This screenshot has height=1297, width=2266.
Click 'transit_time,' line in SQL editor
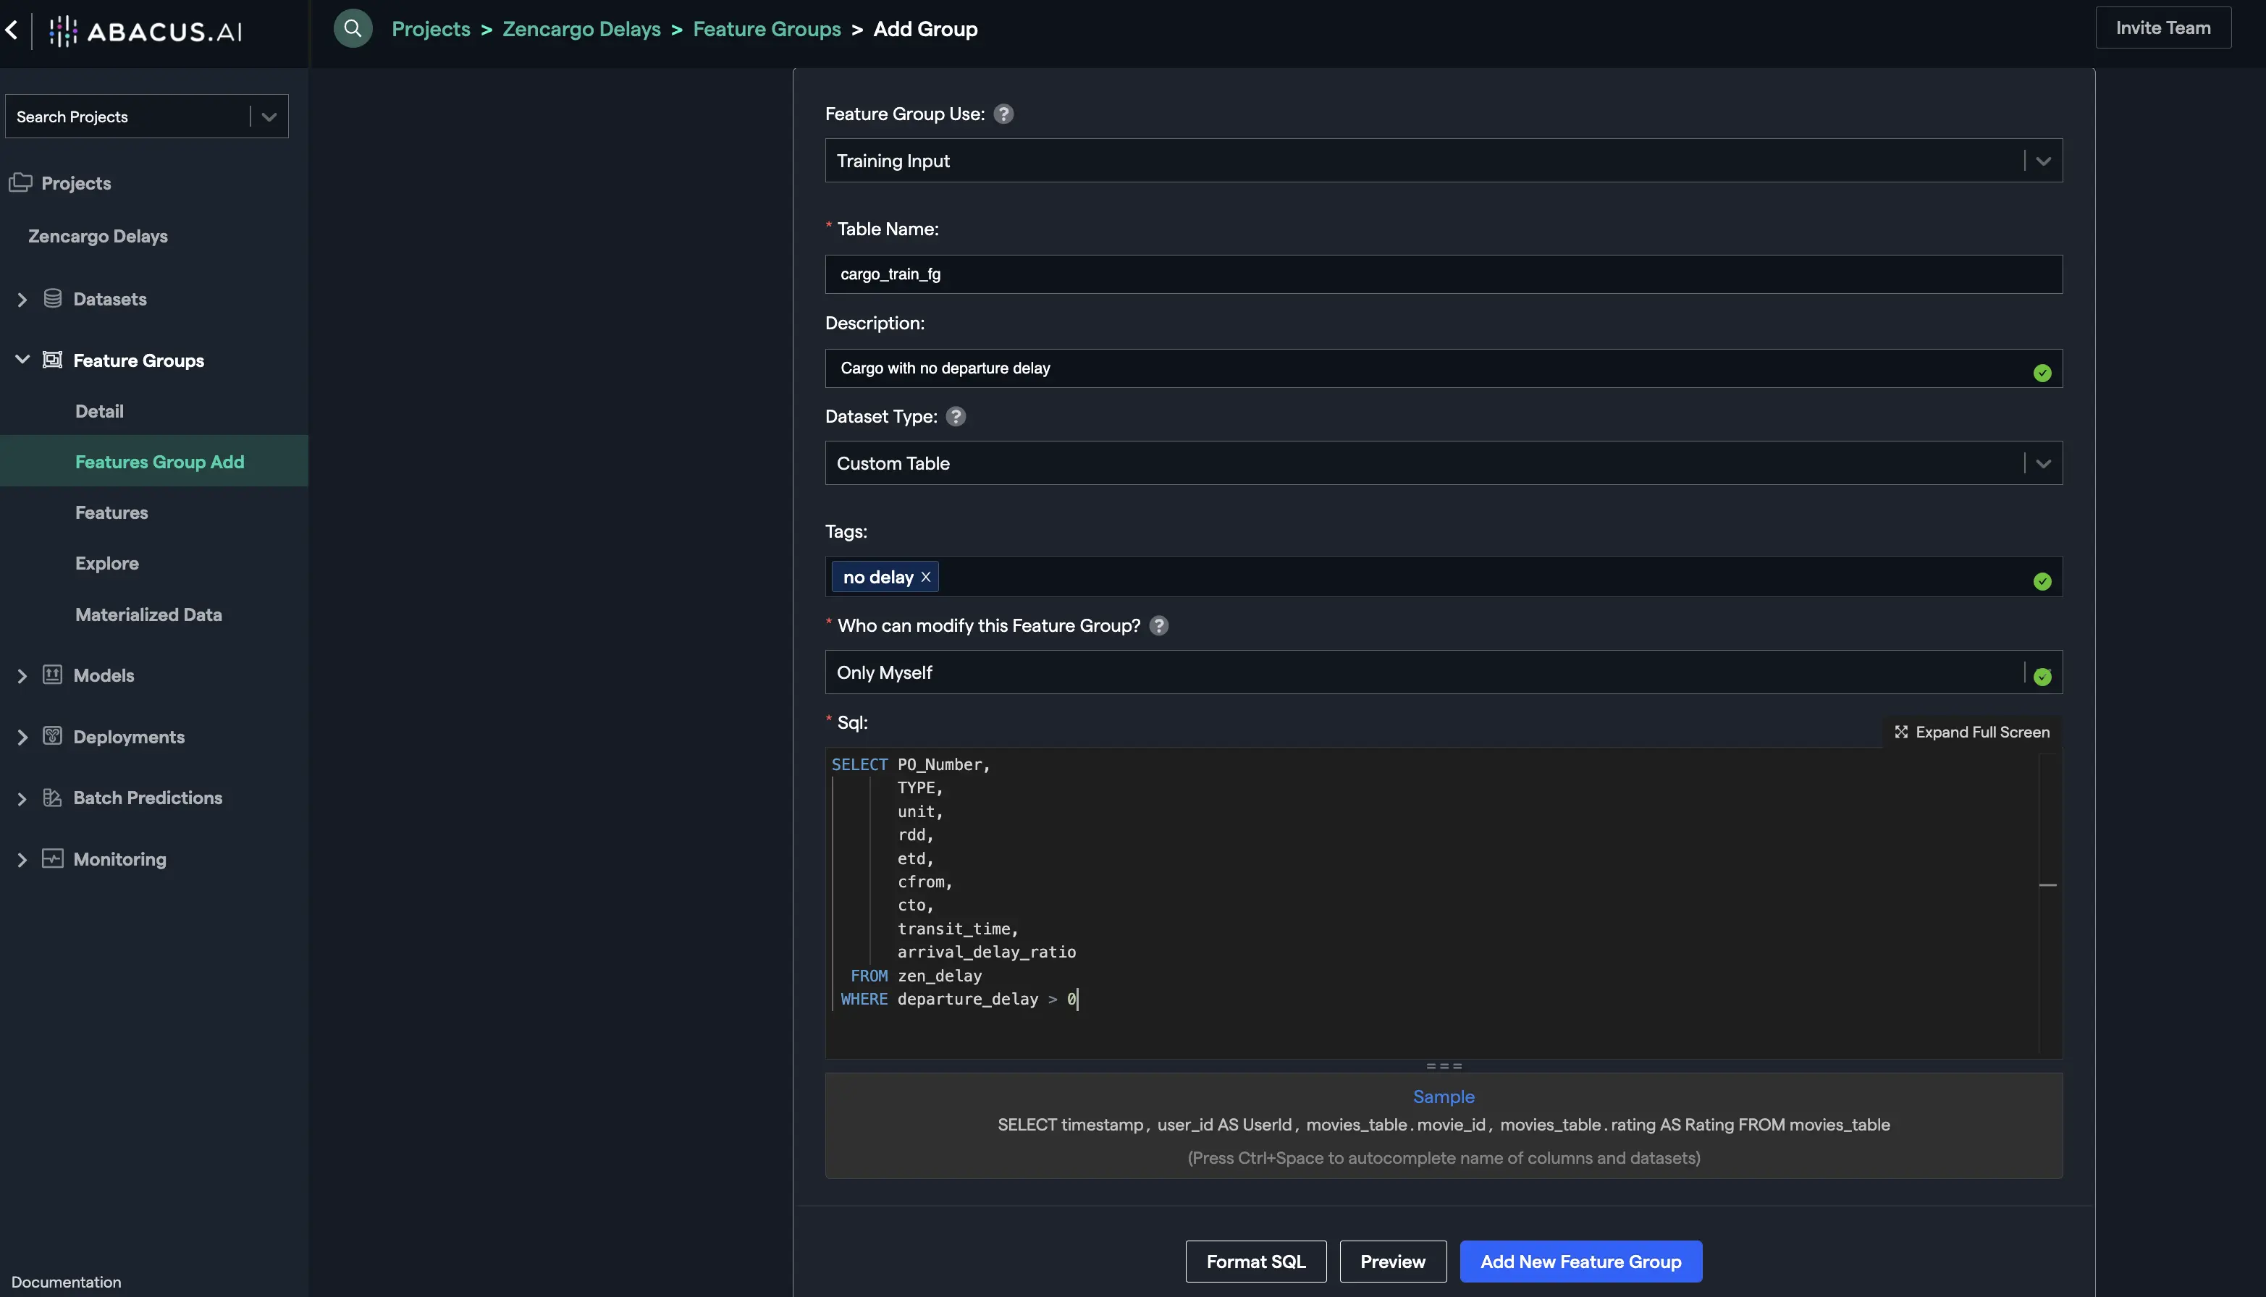[958, 929]
